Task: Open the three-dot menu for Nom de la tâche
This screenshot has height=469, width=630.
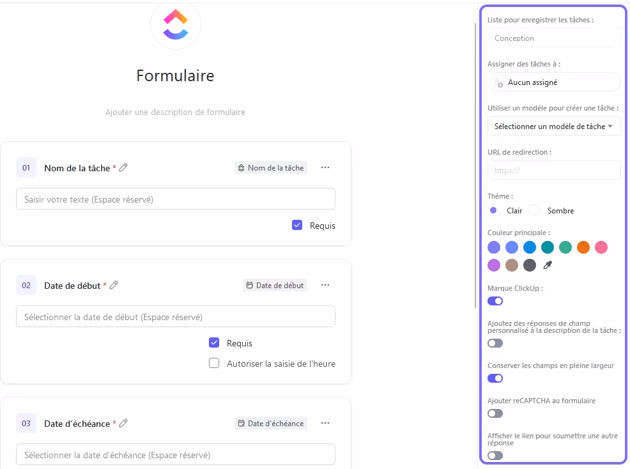Action: [325, 167]
